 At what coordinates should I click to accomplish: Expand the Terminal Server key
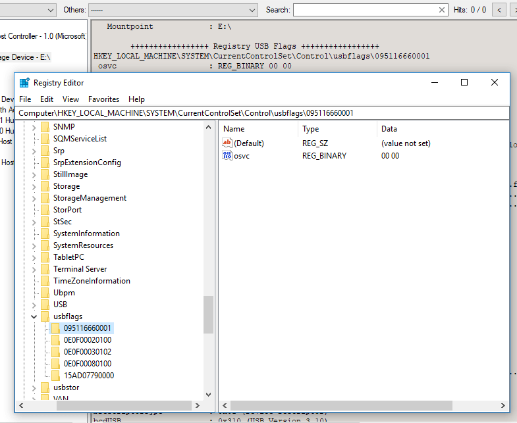[34, 270]
